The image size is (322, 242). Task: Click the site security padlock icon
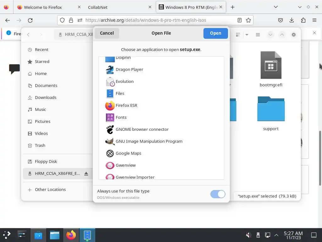[x=71, y=20]
